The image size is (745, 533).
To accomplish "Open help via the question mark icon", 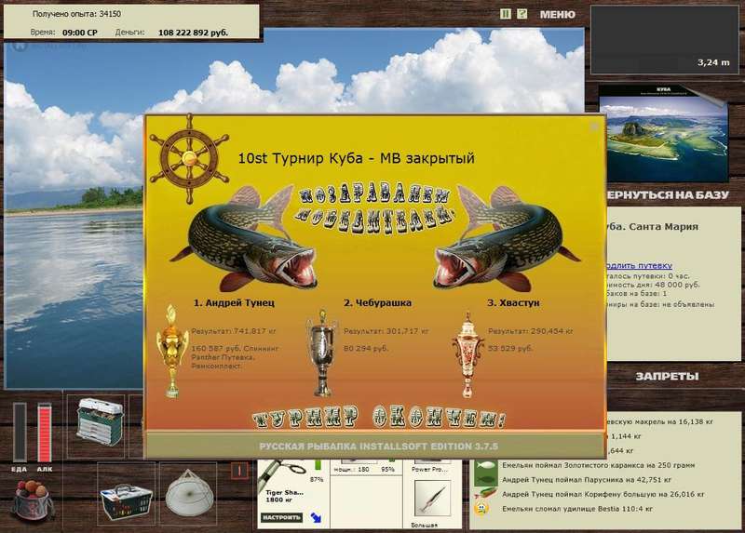I will (x=521, y=14).
